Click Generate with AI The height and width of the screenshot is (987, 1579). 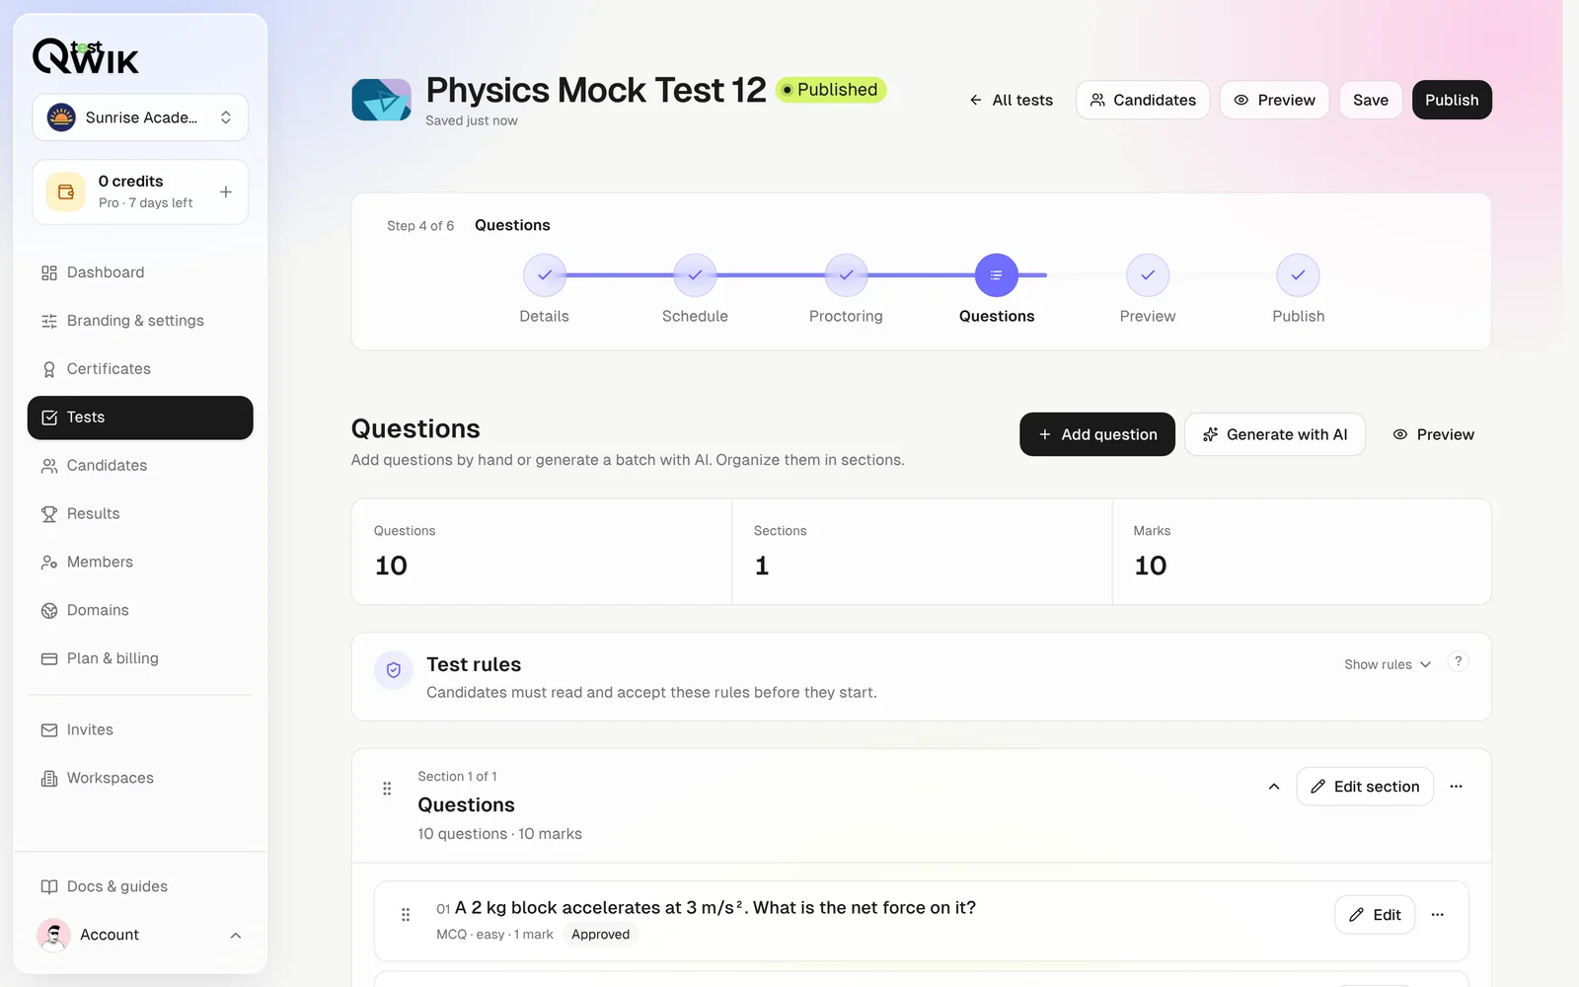tap(1275, 434)
